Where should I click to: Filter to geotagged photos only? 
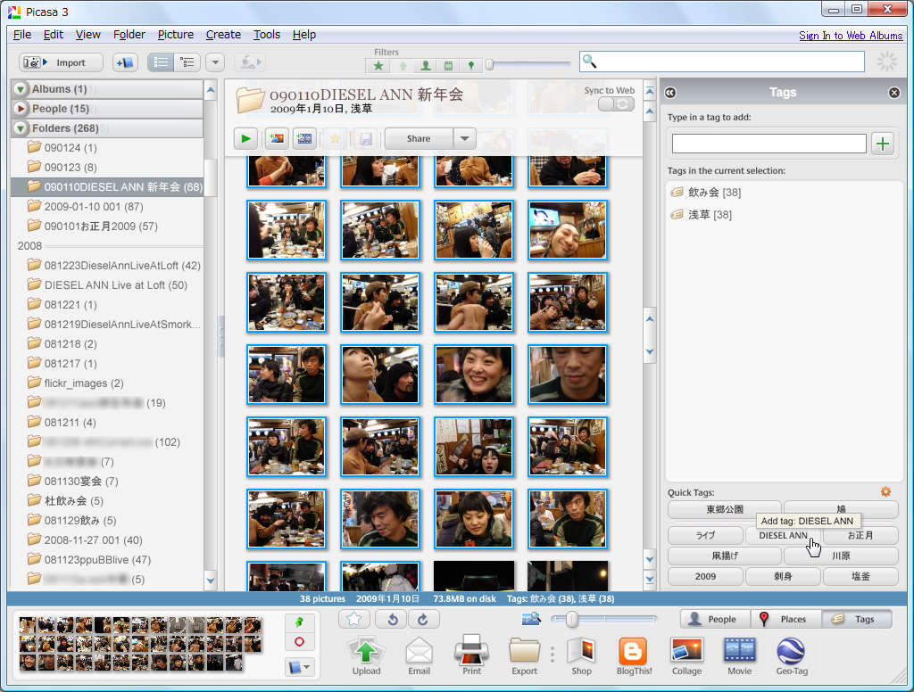(471, 66)
